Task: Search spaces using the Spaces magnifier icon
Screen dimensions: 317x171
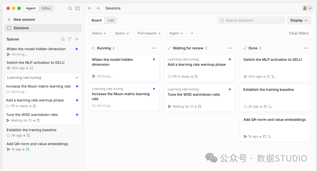Action: (x=63, y=39)
